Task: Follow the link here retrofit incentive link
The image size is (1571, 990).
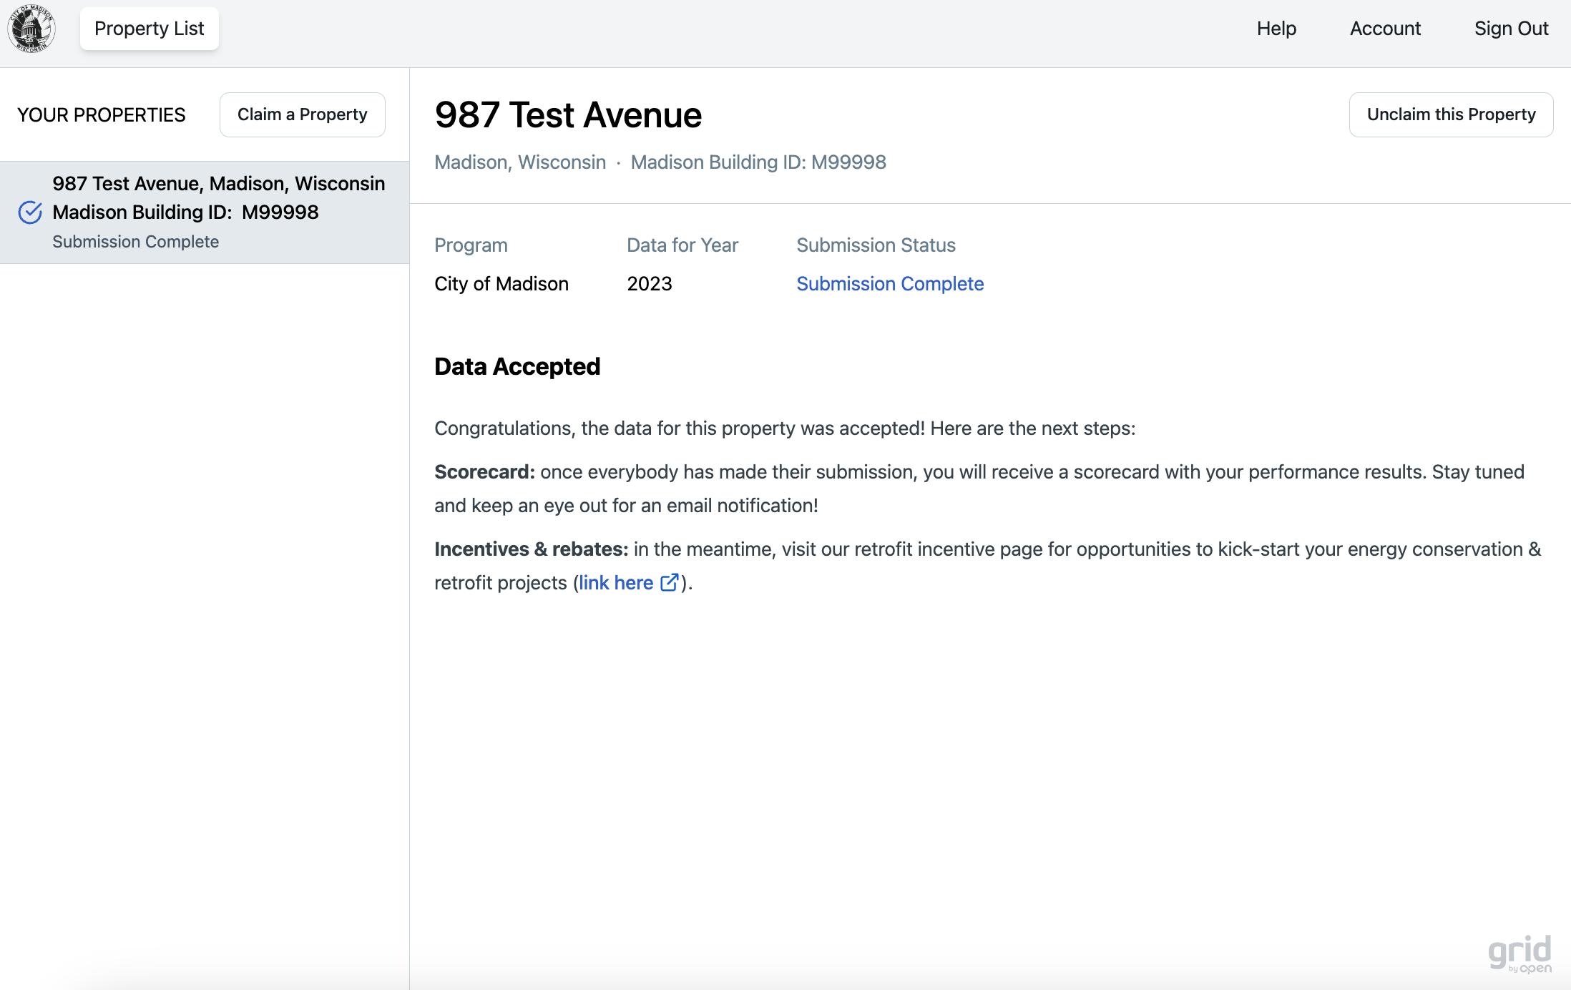Action: (x=616, y=583)
